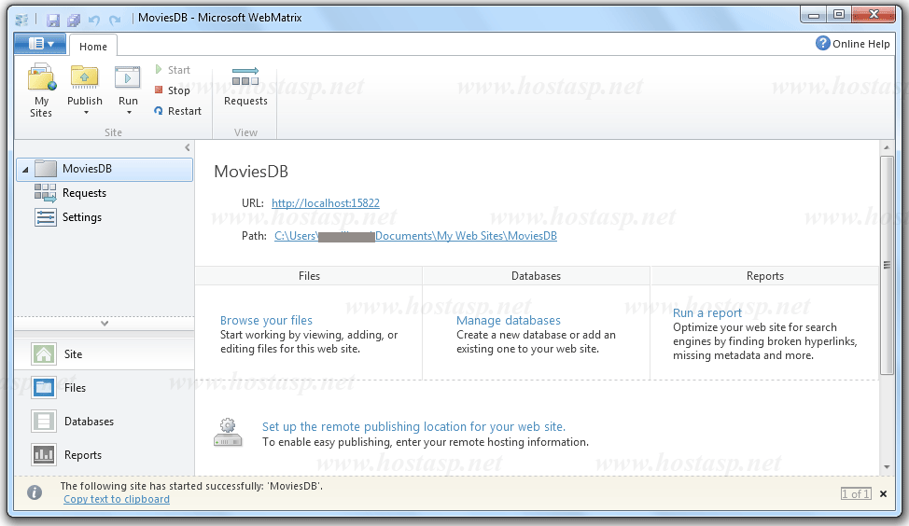Click the info icon in notification bar

pyautogui.click(x=35, y=492)
